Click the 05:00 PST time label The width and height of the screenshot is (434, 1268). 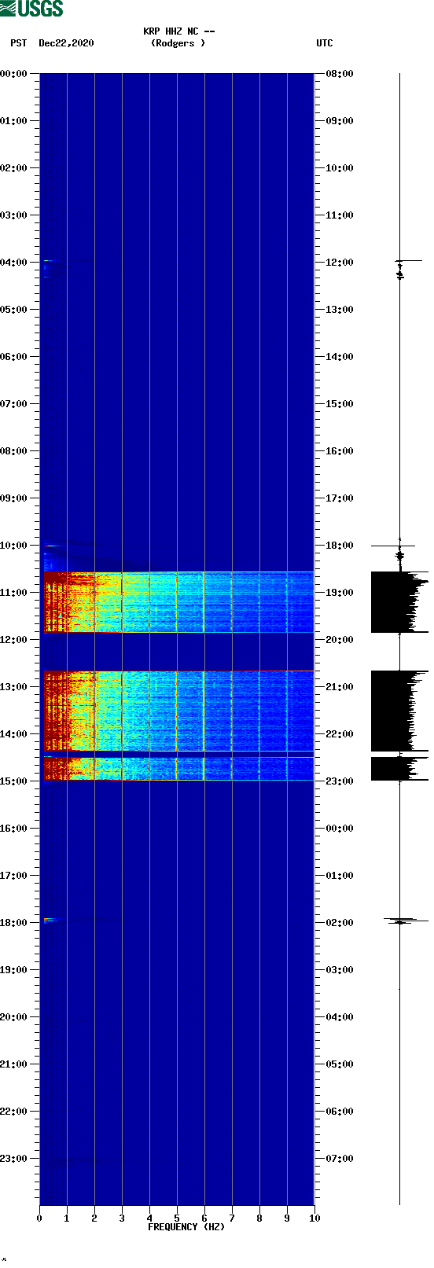[14, 310]
